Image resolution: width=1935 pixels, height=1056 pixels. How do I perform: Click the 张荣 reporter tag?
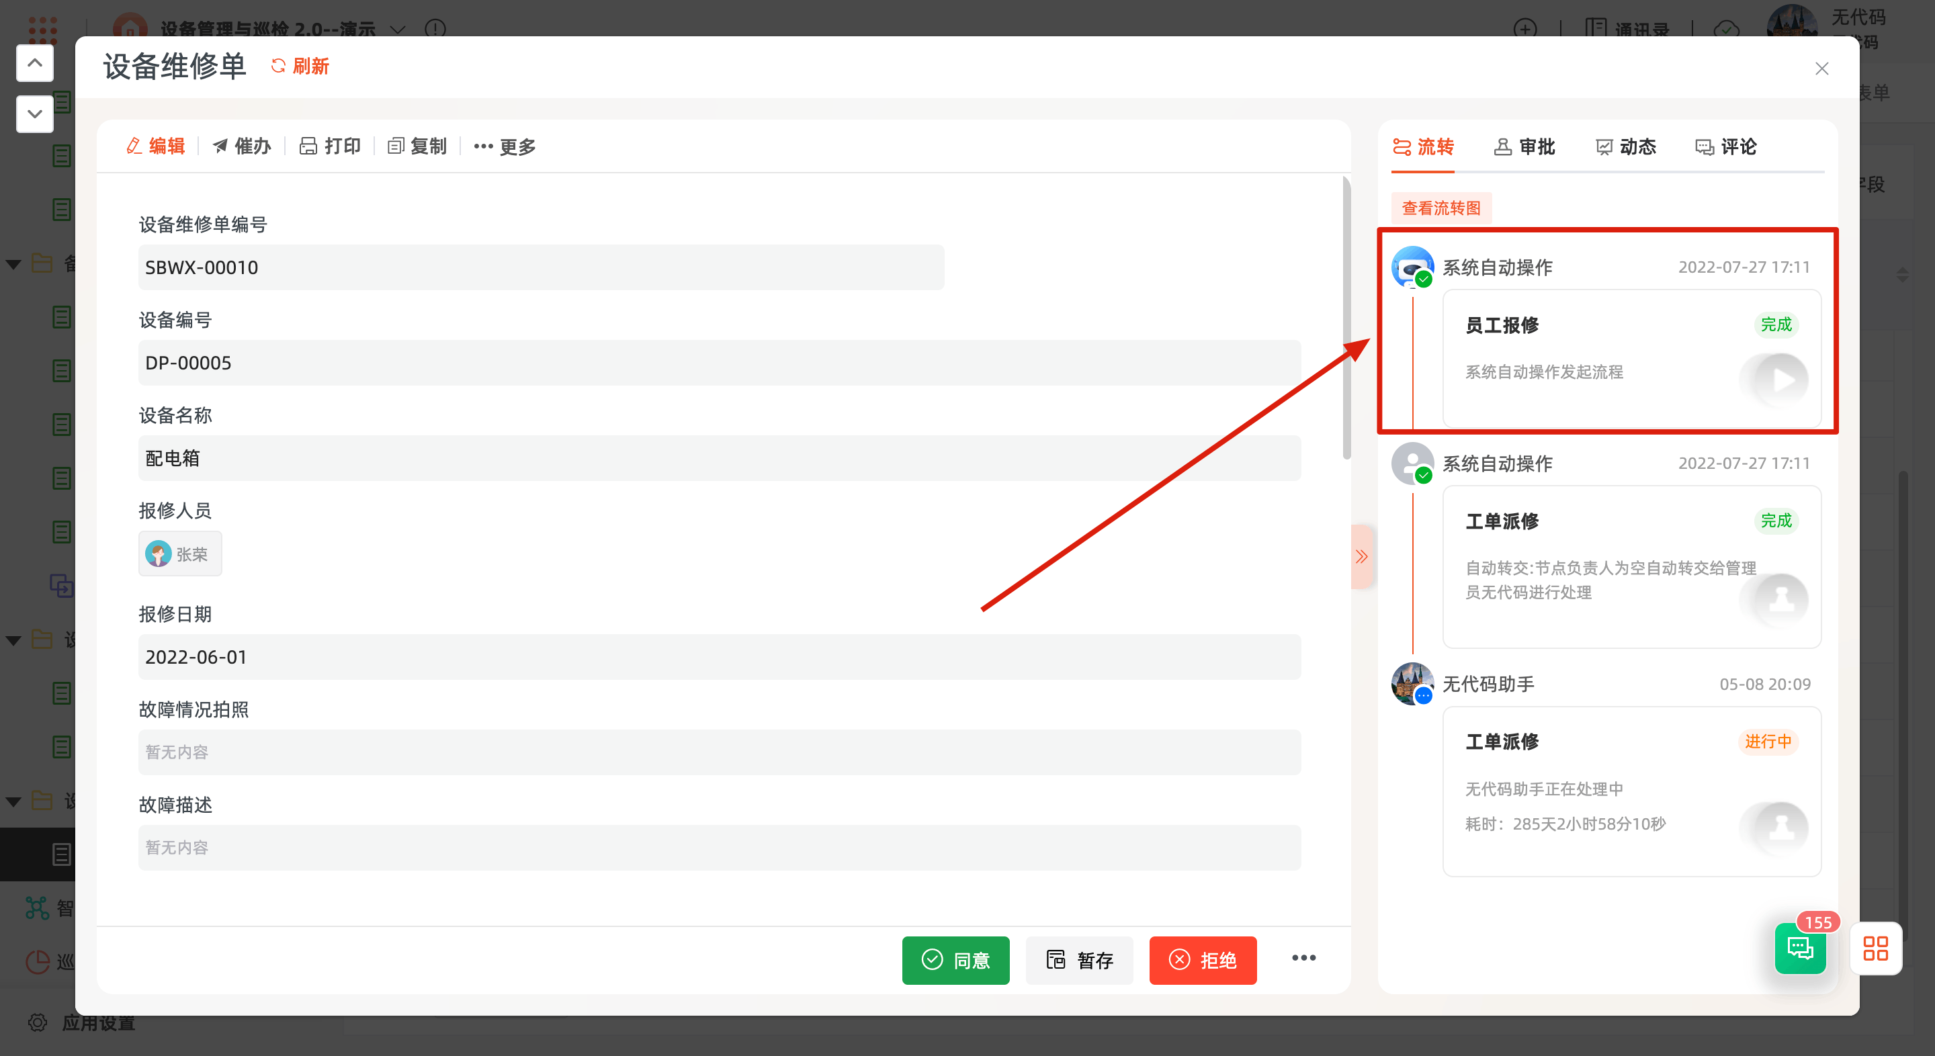click(x=179, y=554)
